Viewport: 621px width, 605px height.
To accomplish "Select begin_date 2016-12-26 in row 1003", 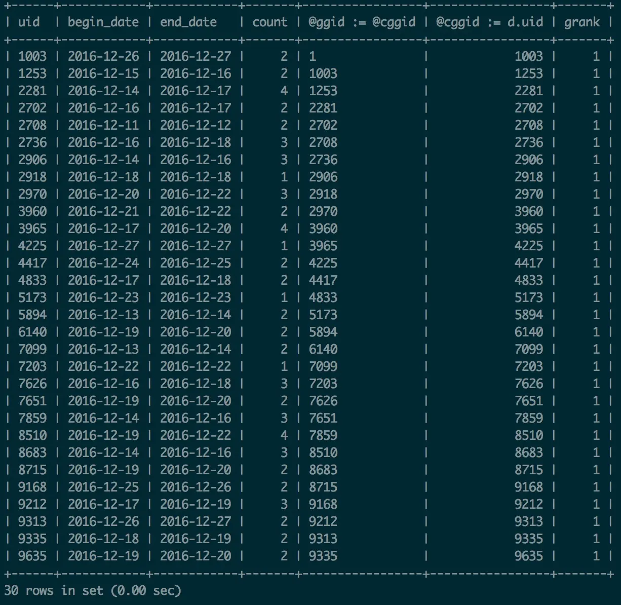I will pyautogui.click(x=103, y=56).
